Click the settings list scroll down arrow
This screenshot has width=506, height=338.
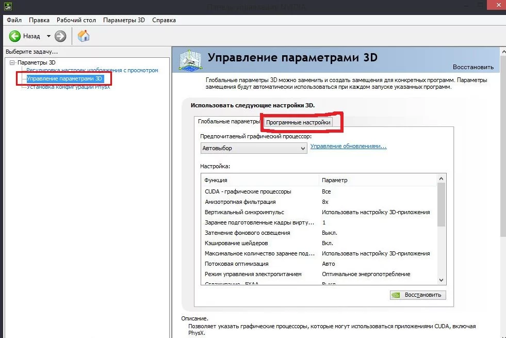pos(441,280)
